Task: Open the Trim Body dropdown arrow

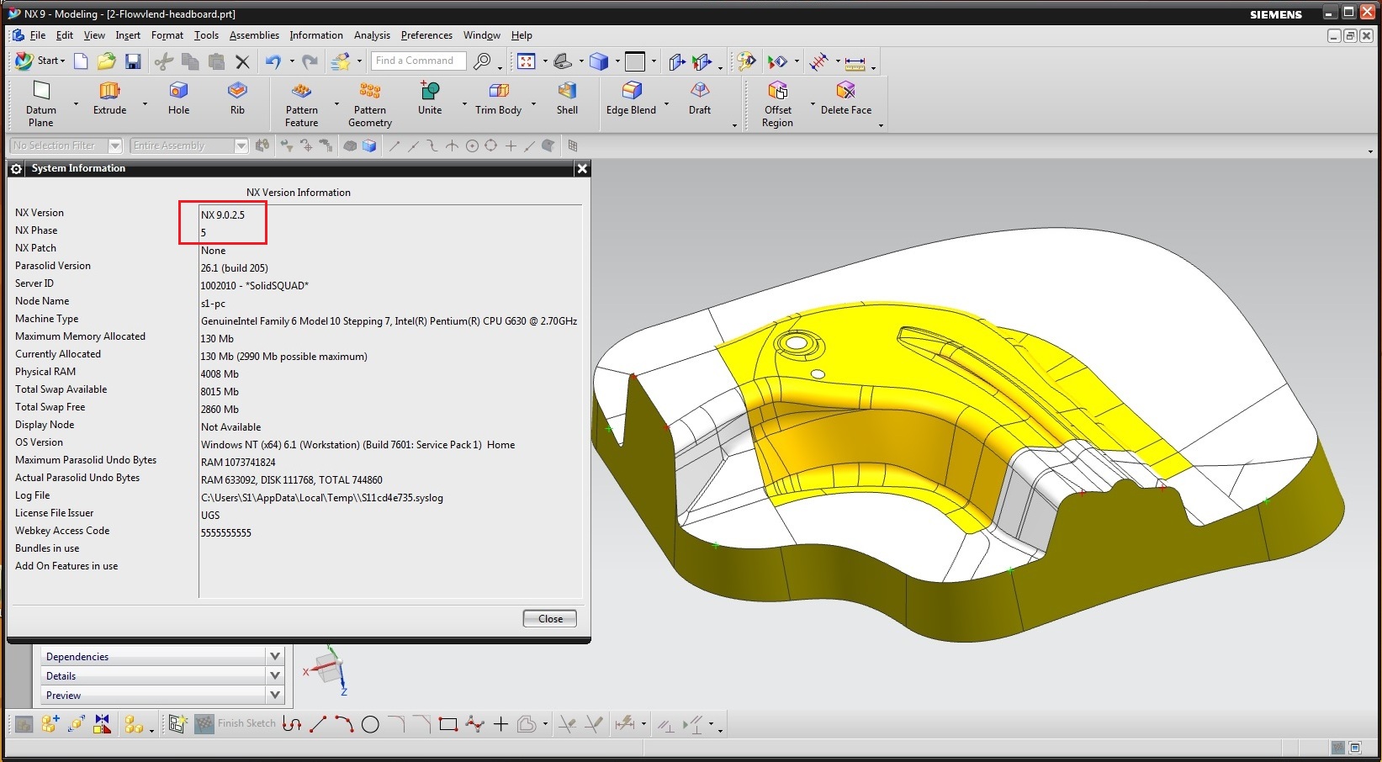Action: coord(533,104)
